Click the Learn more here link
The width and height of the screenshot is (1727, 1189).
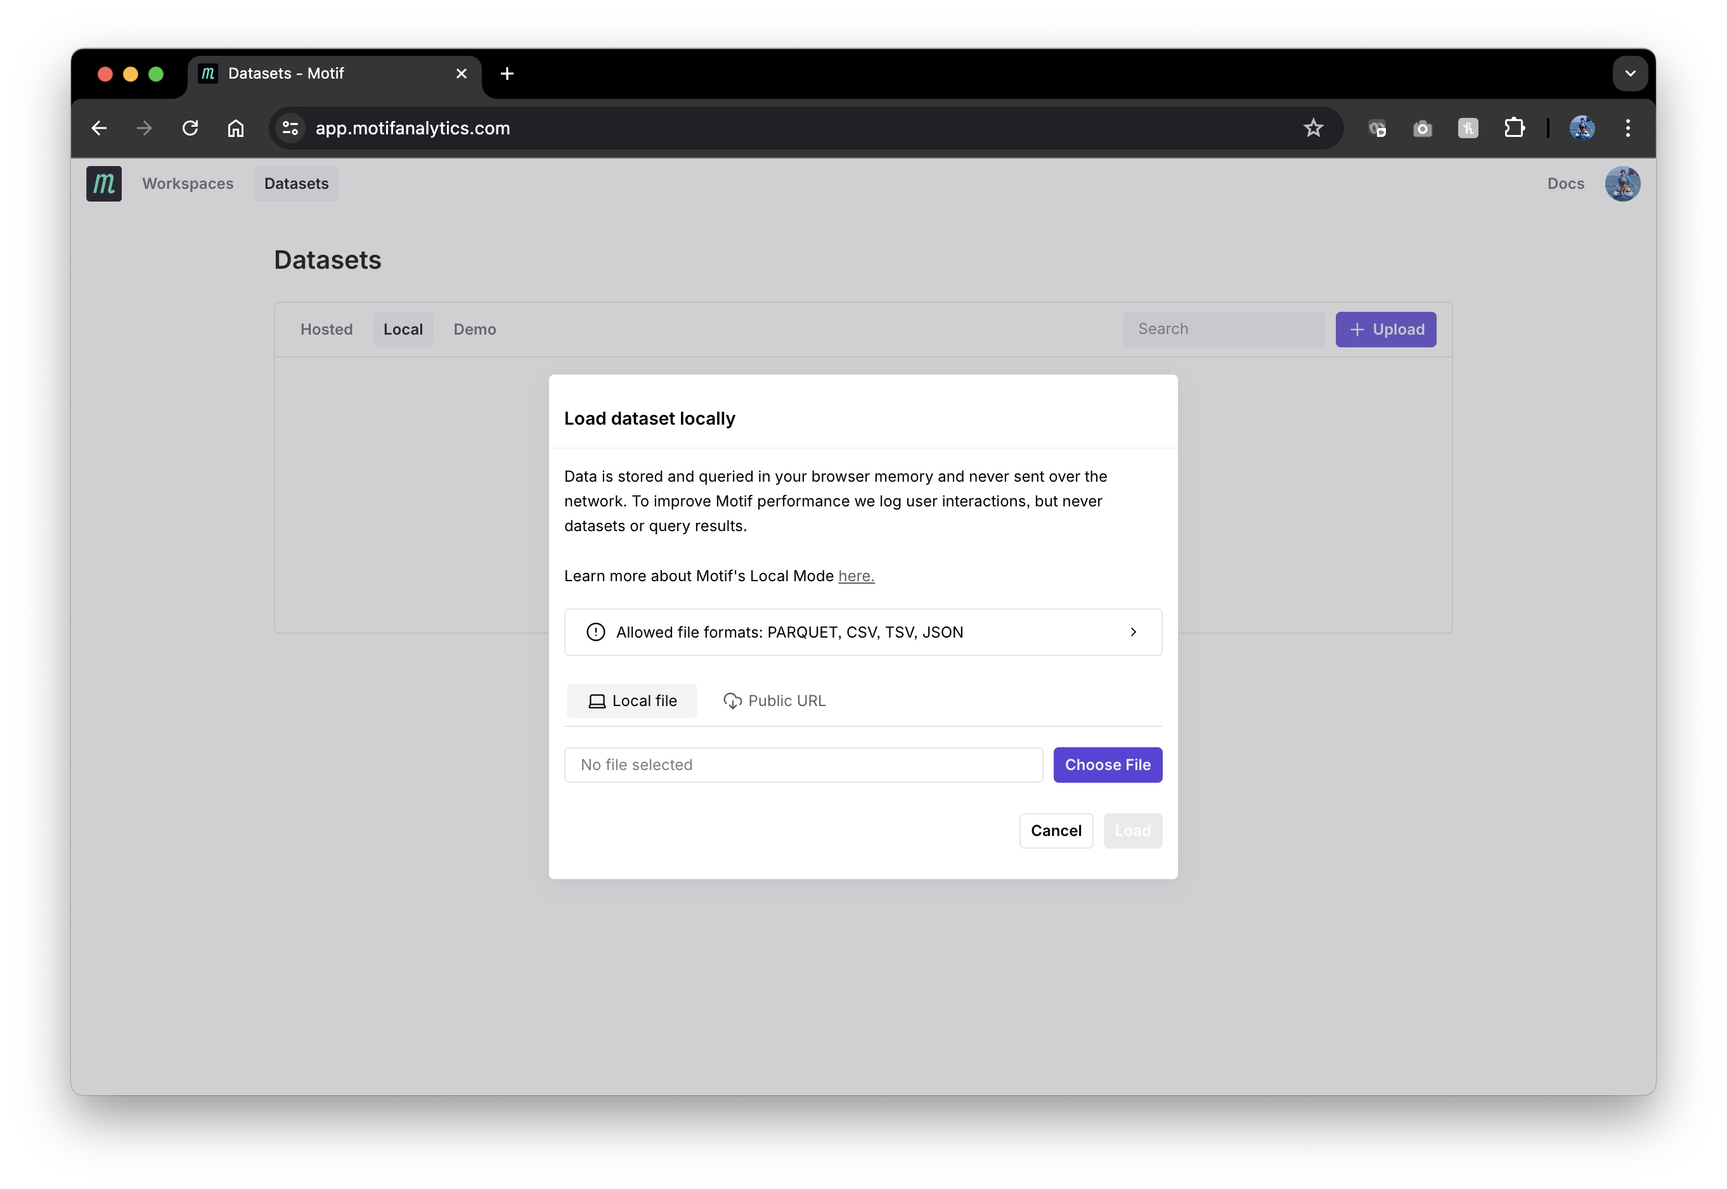coord(856,575)
